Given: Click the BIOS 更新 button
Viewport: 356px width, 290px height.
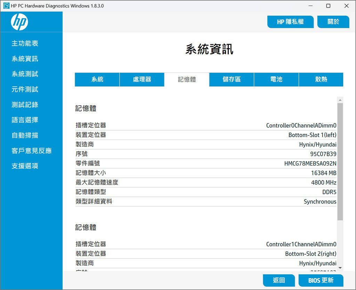Looking at the screenshot, I should point(321,280).
